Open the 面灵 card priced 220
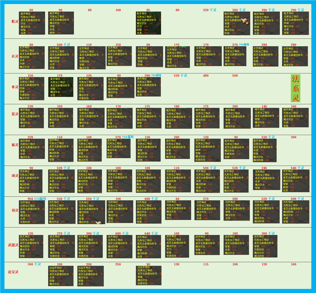Viewport: 316px width, 293px height. [x=32, y=149]
